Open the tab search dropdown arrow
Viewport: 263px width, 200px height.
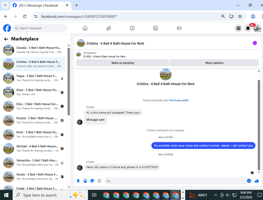[5, 5]
